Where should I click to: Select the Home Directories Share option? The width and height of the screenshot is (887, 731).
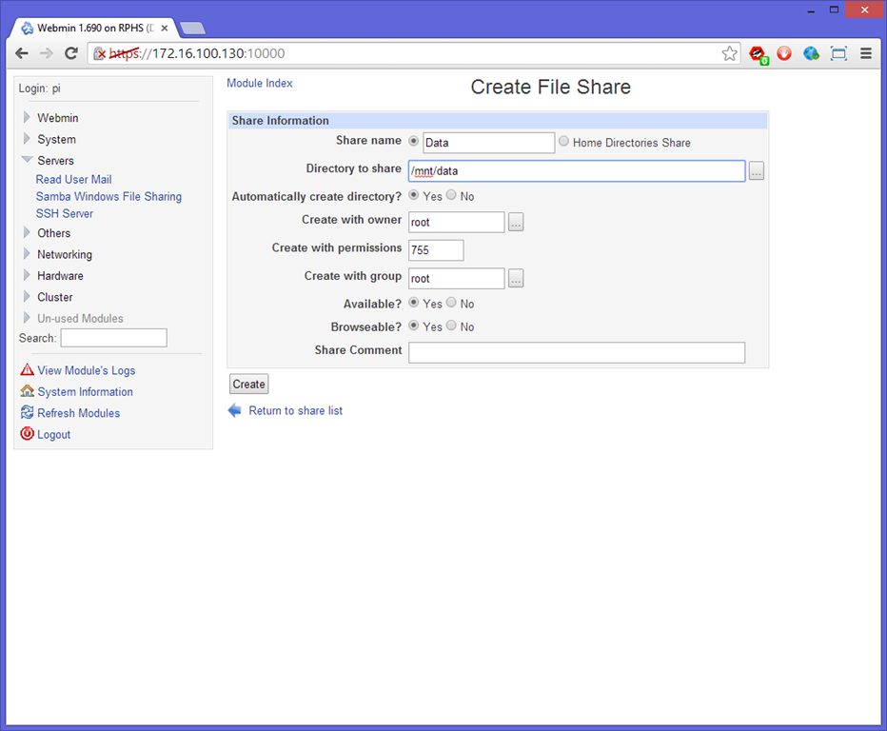click(x=564, y=142)
